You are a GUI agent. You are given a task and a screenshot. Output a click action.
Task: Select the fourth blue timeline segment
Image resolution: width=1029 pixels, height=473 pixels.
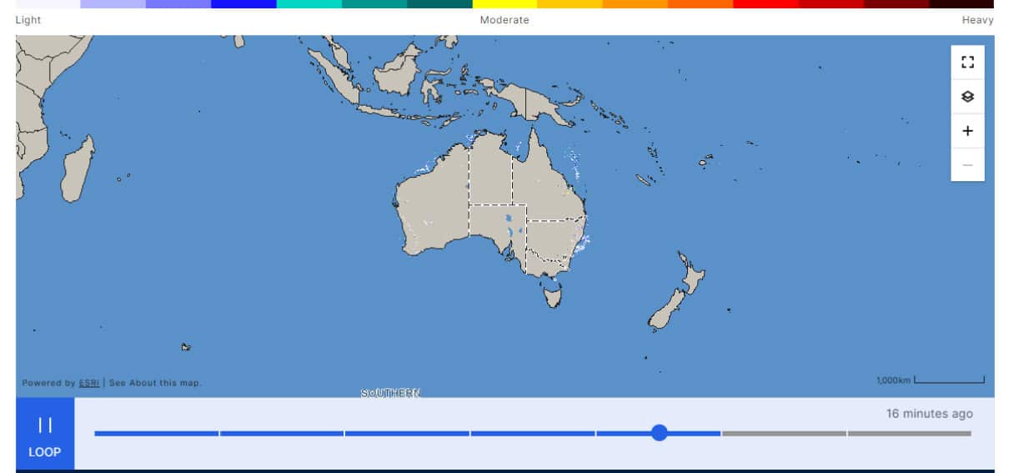pyautogui.click(x=533, y=433)
